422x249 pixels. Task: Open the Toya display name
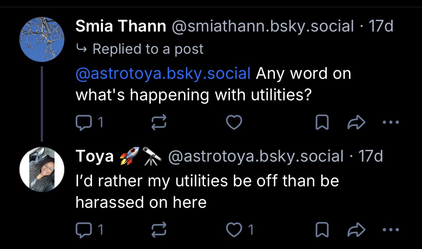pyautogui.click(x=94, y=156)
